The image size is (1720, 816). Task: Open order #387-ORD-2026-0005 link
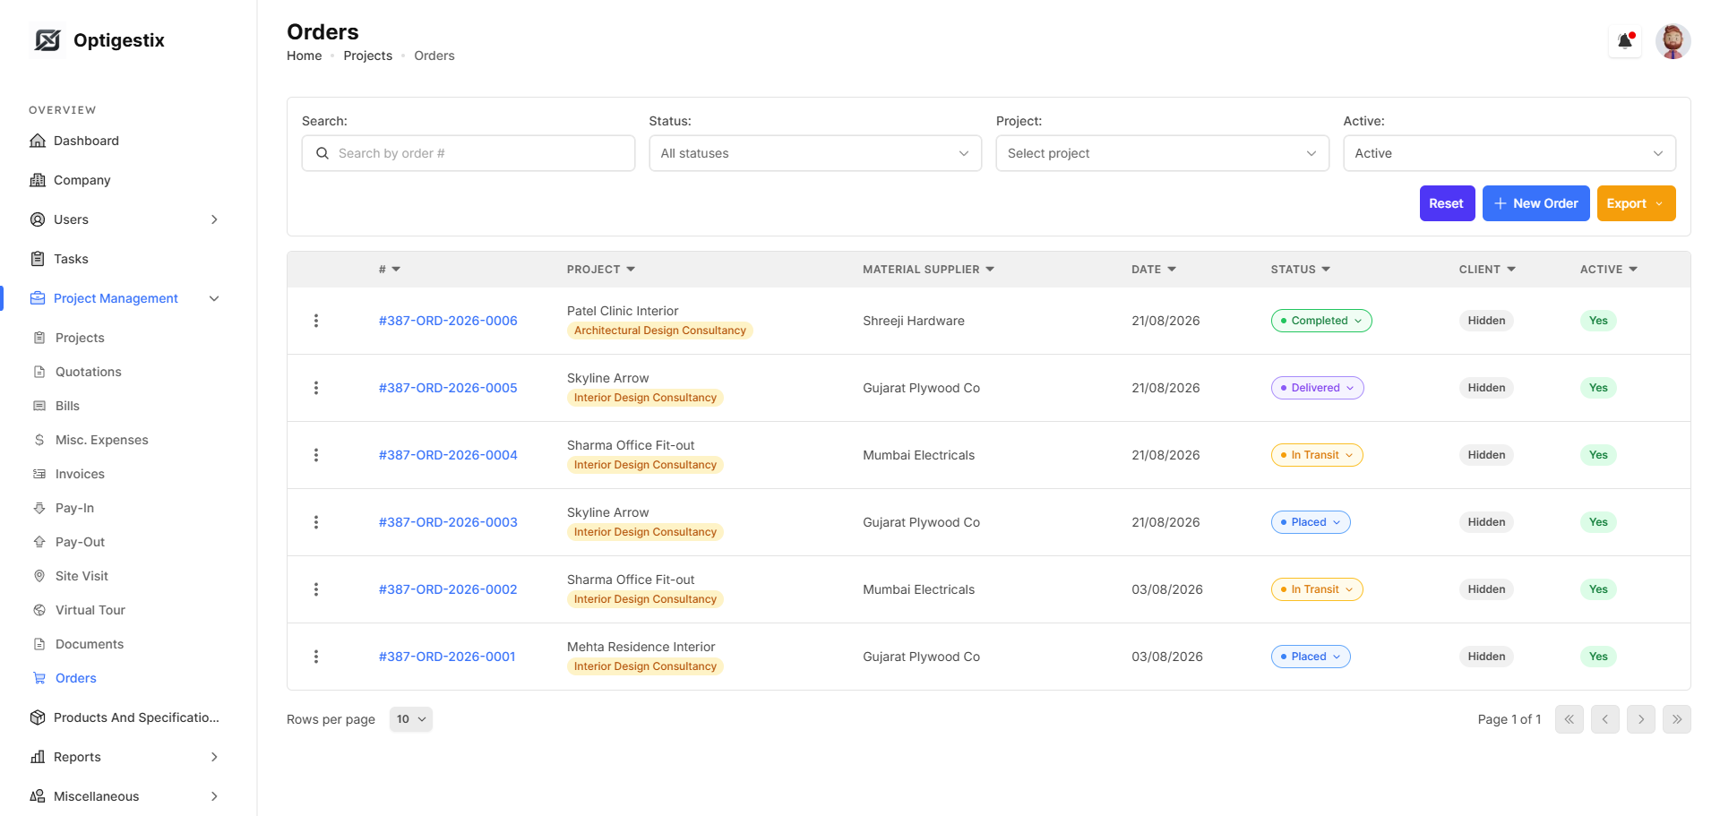pos(448,388)
